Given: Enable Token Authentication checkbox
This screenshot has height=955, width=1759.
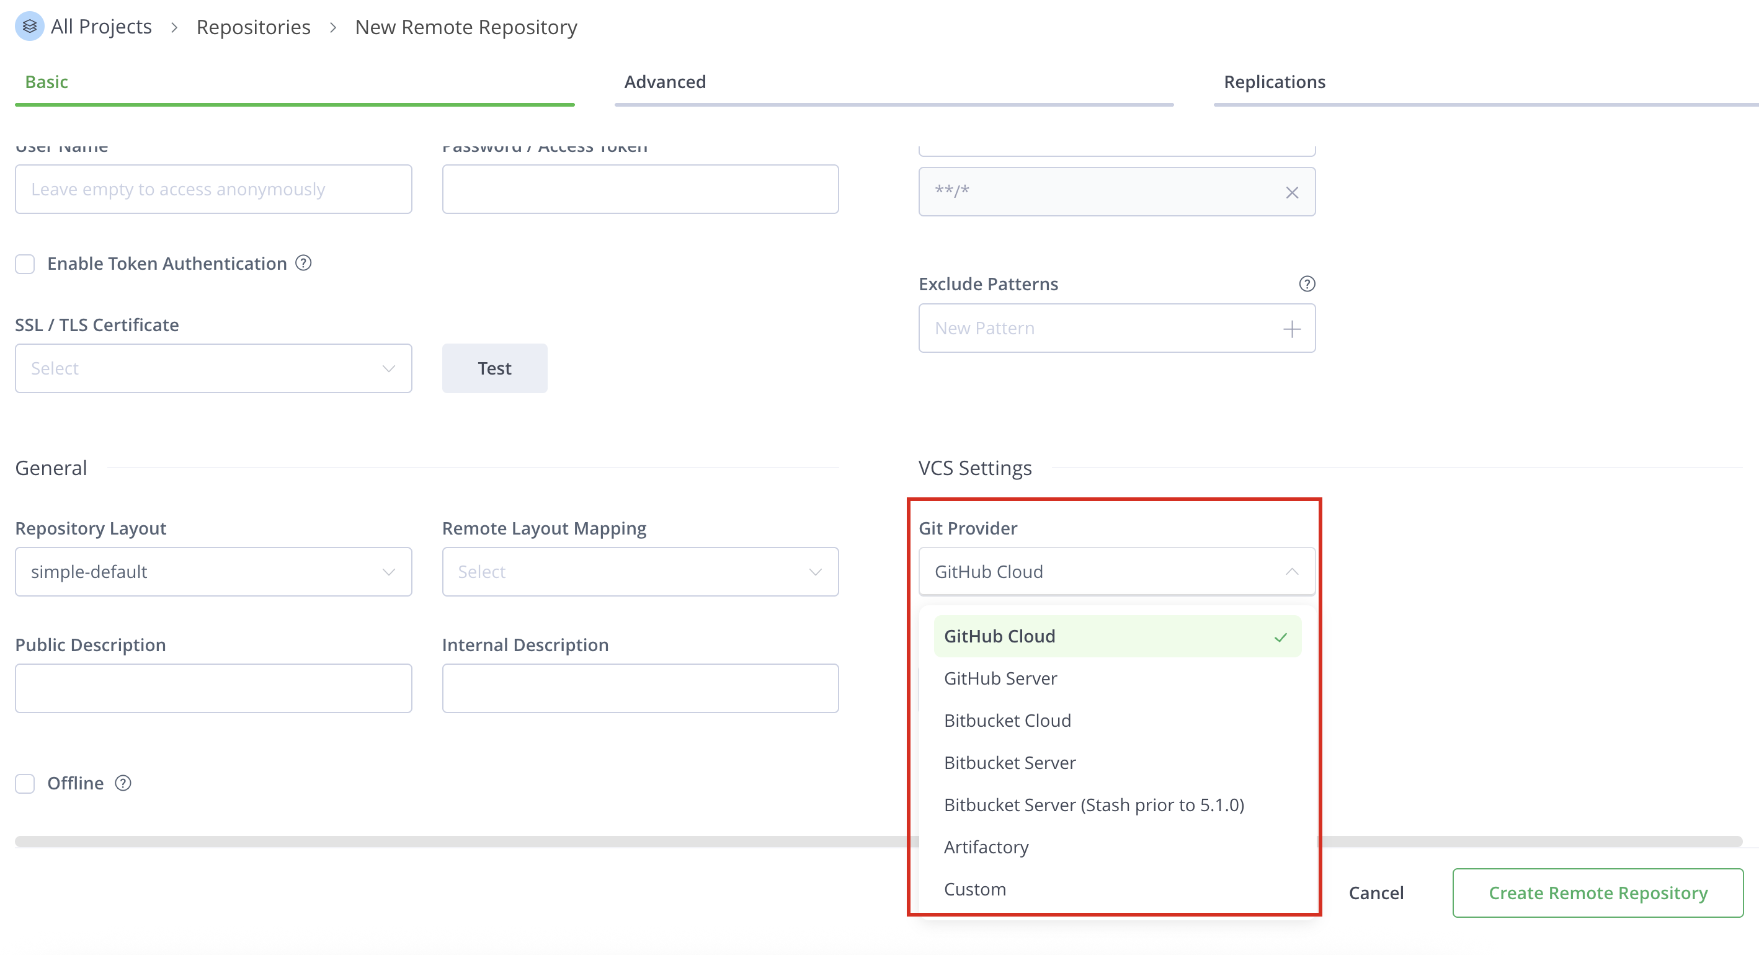Looking at the screenshot, I should click(x=25, y=264).
